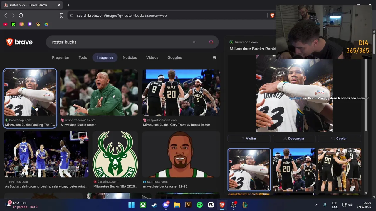Click the browser address bar URL
The image size is (376, 211).
pos(122,16)
